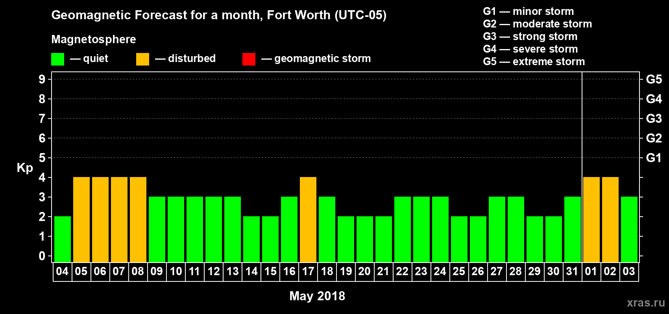Click the '— disturbed' legend label
The image size is (669, 314).
[185, 58]
